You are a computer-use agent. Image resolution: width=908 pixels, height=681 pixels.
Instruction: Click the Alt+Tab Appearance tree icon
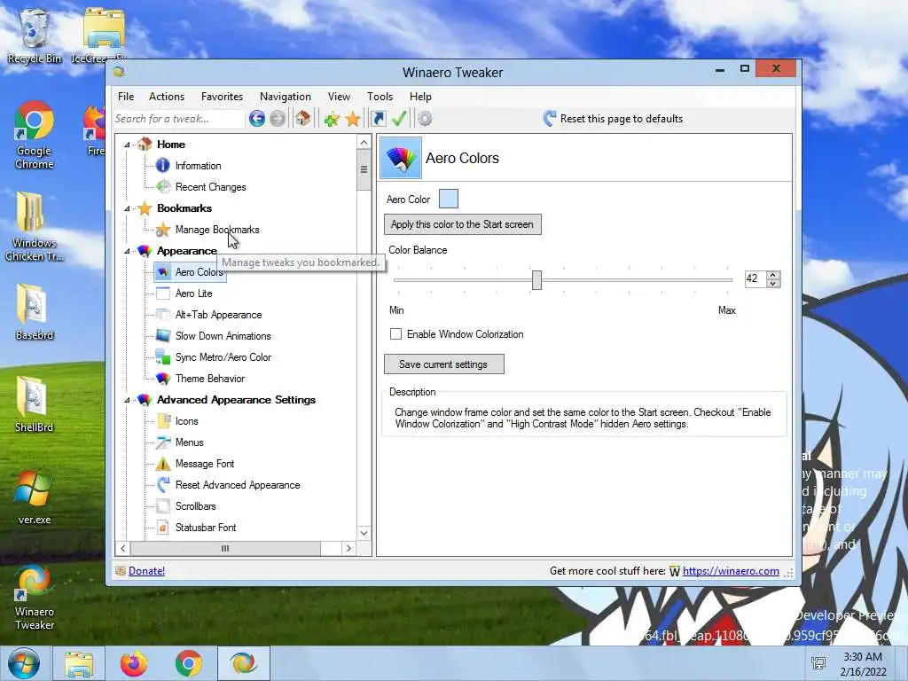click(163, 315)
